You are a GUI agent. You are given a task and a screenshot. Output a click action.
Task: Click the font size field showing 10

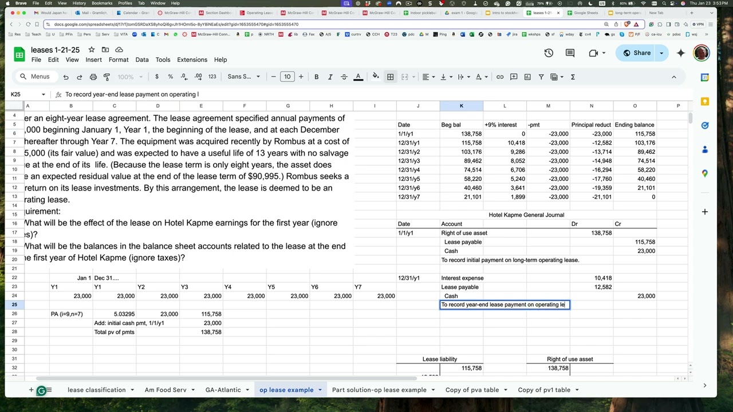coord(287,77)
